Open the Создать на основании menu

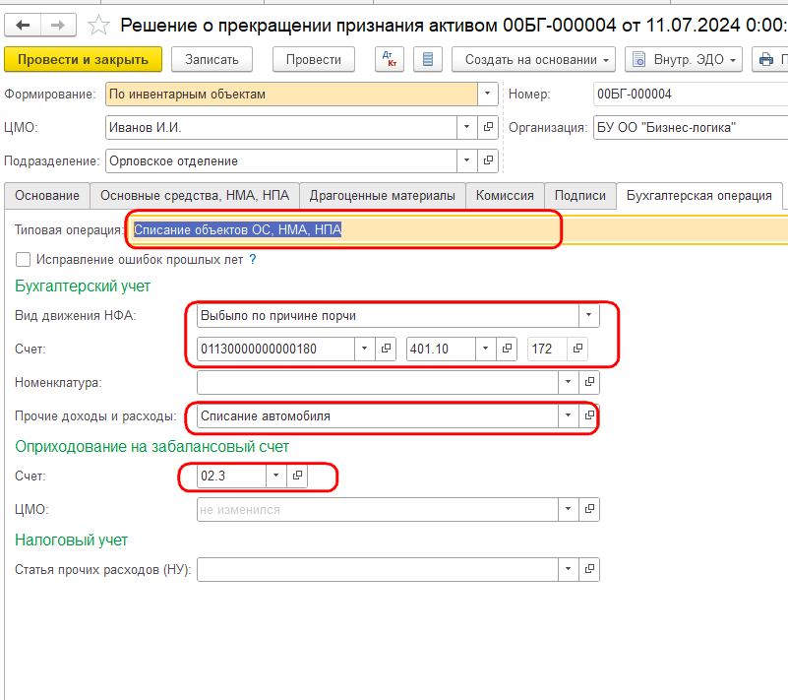point(533,59)
